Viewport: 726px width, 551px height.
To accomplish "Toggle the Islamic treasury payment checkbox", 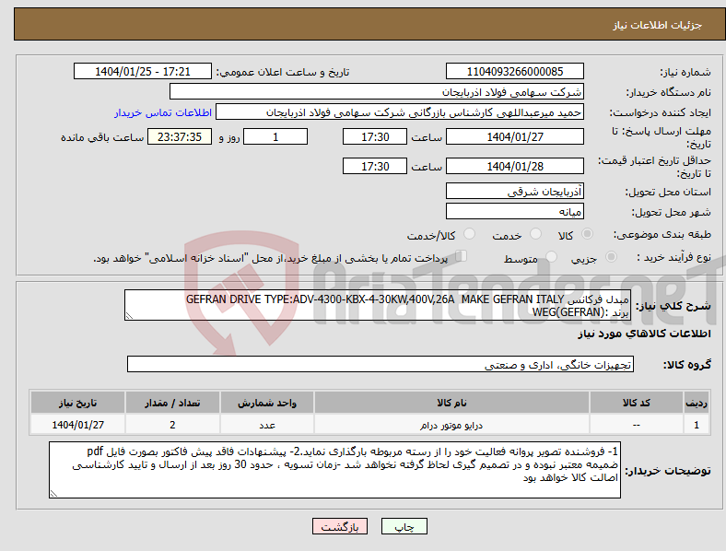I will [462, 255].
